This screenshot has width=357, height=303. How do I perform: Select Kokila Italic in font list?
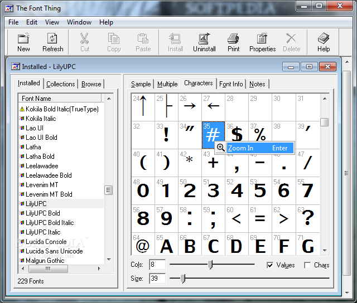[x=41, y=119]
